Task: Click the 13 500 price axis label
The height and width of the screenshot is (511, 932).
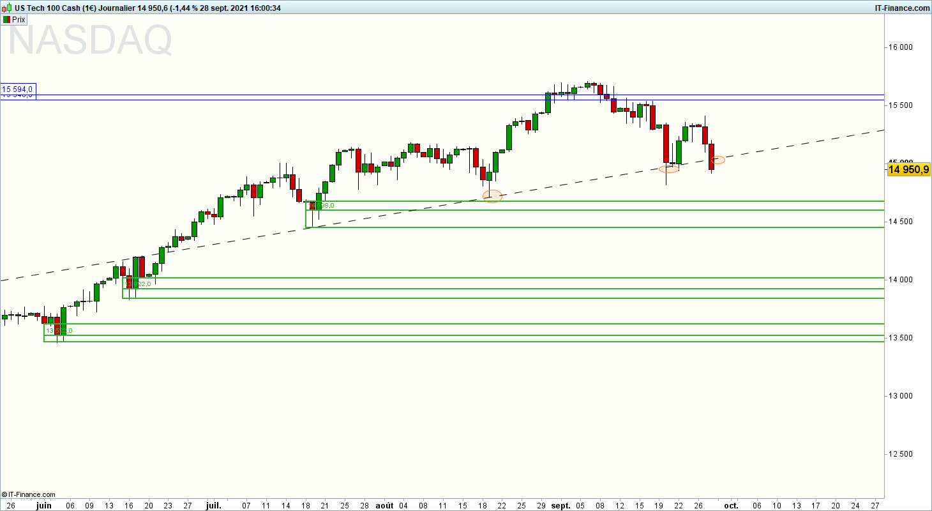Action: coord(900,338)
